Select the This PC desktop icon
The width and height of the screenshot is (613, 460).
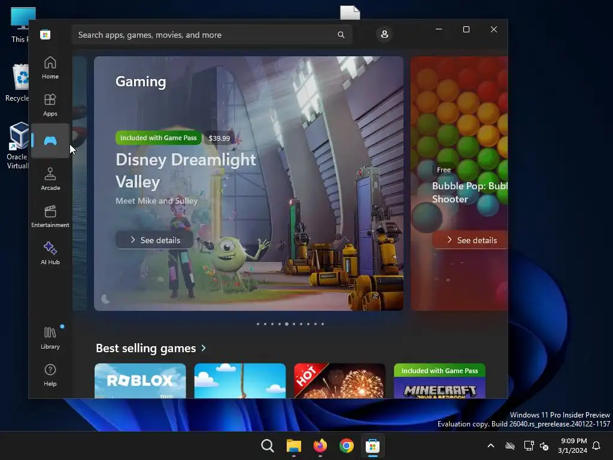tap(20, 25)
